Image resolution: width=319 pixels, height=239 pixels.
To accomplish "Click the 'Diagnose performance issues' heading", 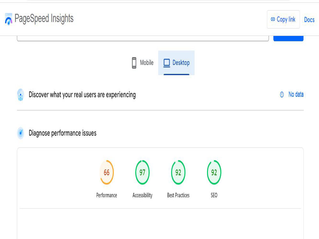I will point(63,133).
